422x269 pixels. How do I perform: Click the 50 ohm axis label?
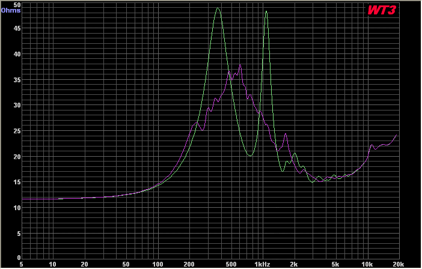click(17, 5)
